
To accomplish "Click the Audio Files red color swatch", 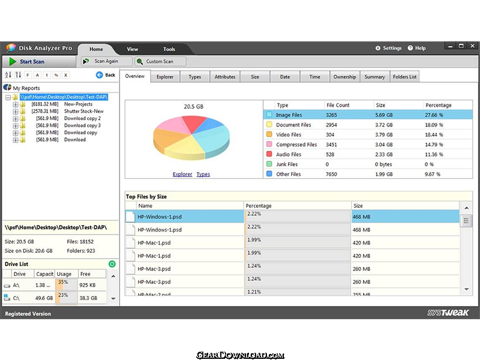I will coord(269,154).
